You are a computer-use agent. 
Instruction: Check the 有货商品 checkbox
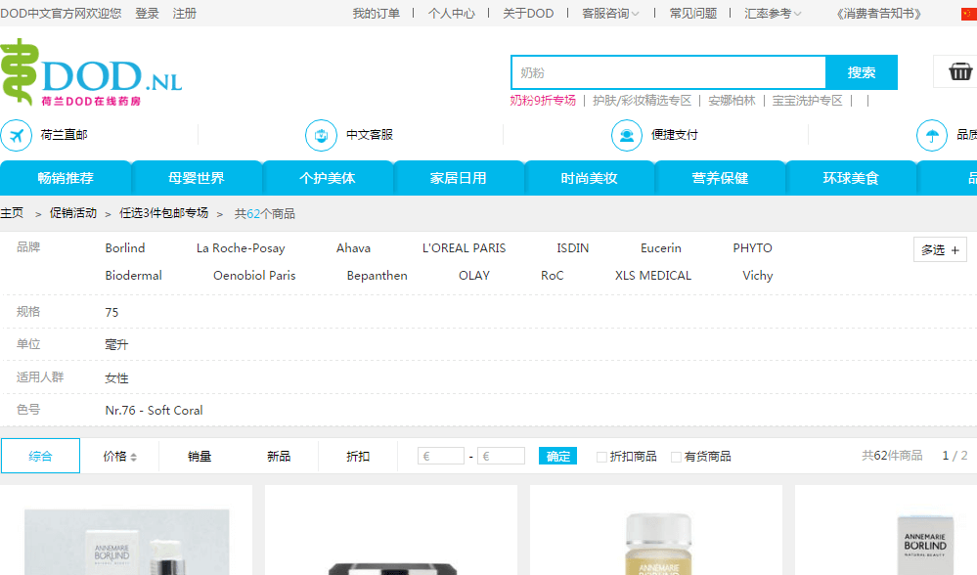pos(676,458)
